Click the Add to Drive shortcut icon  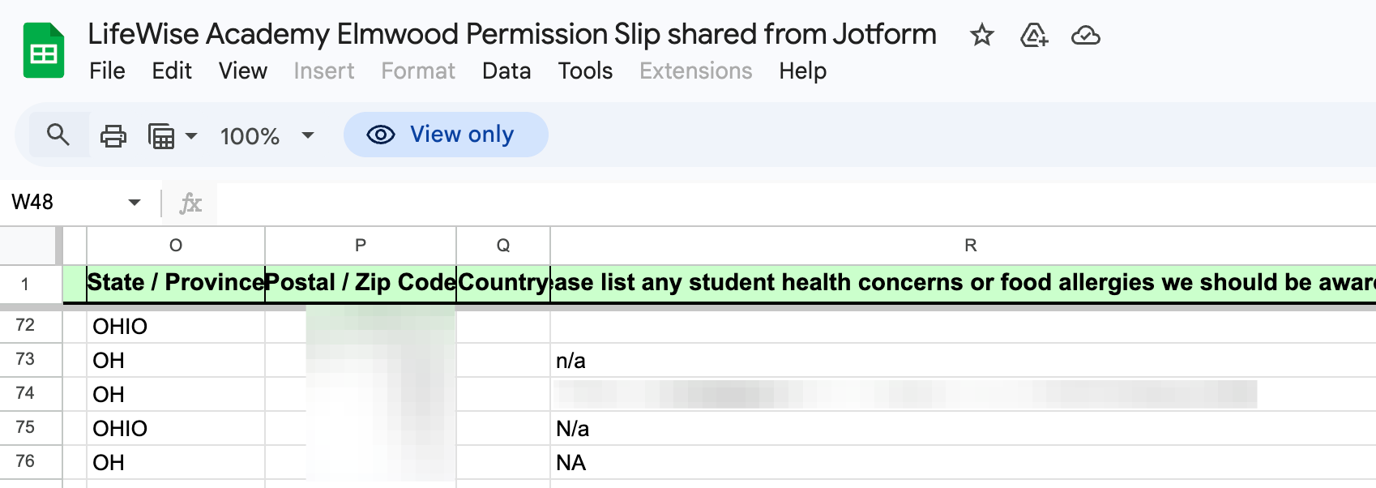tap(1033, 36)
